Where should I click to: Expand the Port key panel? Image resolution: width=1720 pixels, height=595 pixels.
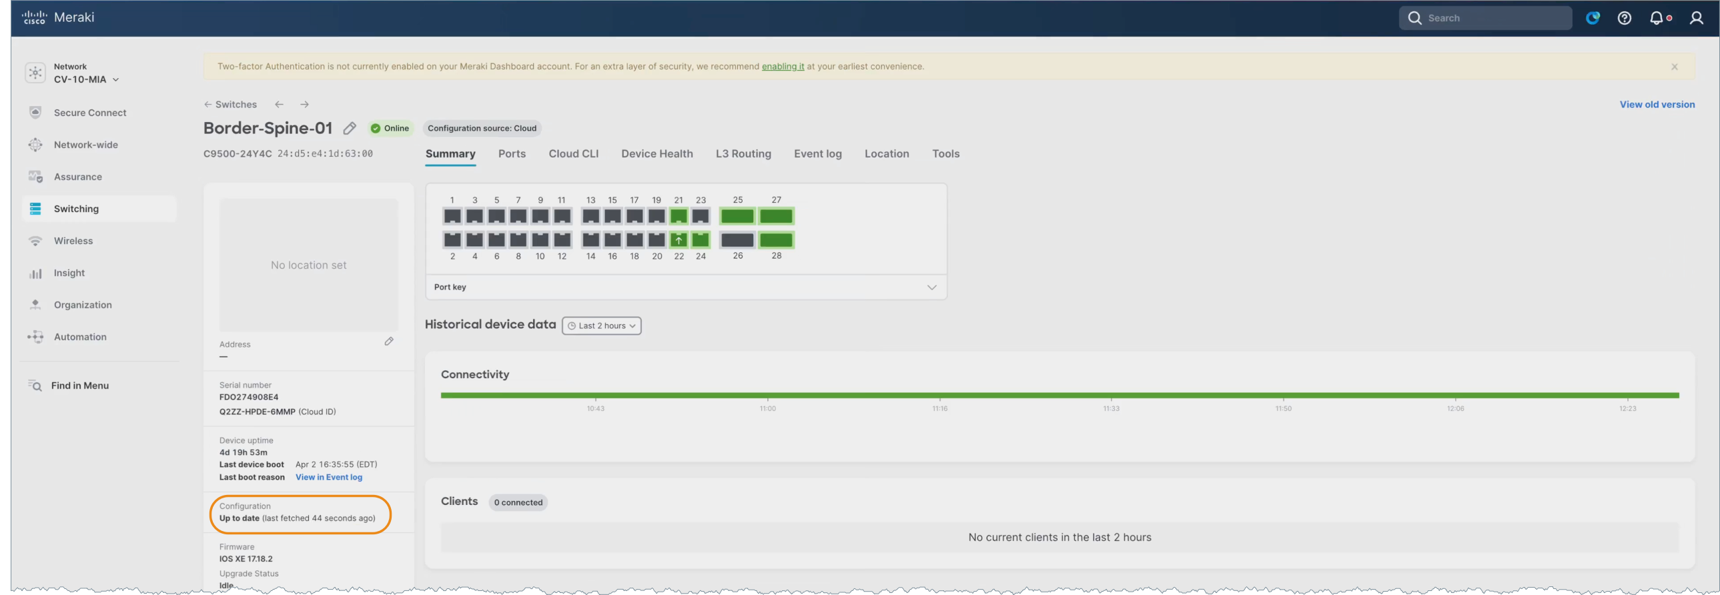(686, 287)
